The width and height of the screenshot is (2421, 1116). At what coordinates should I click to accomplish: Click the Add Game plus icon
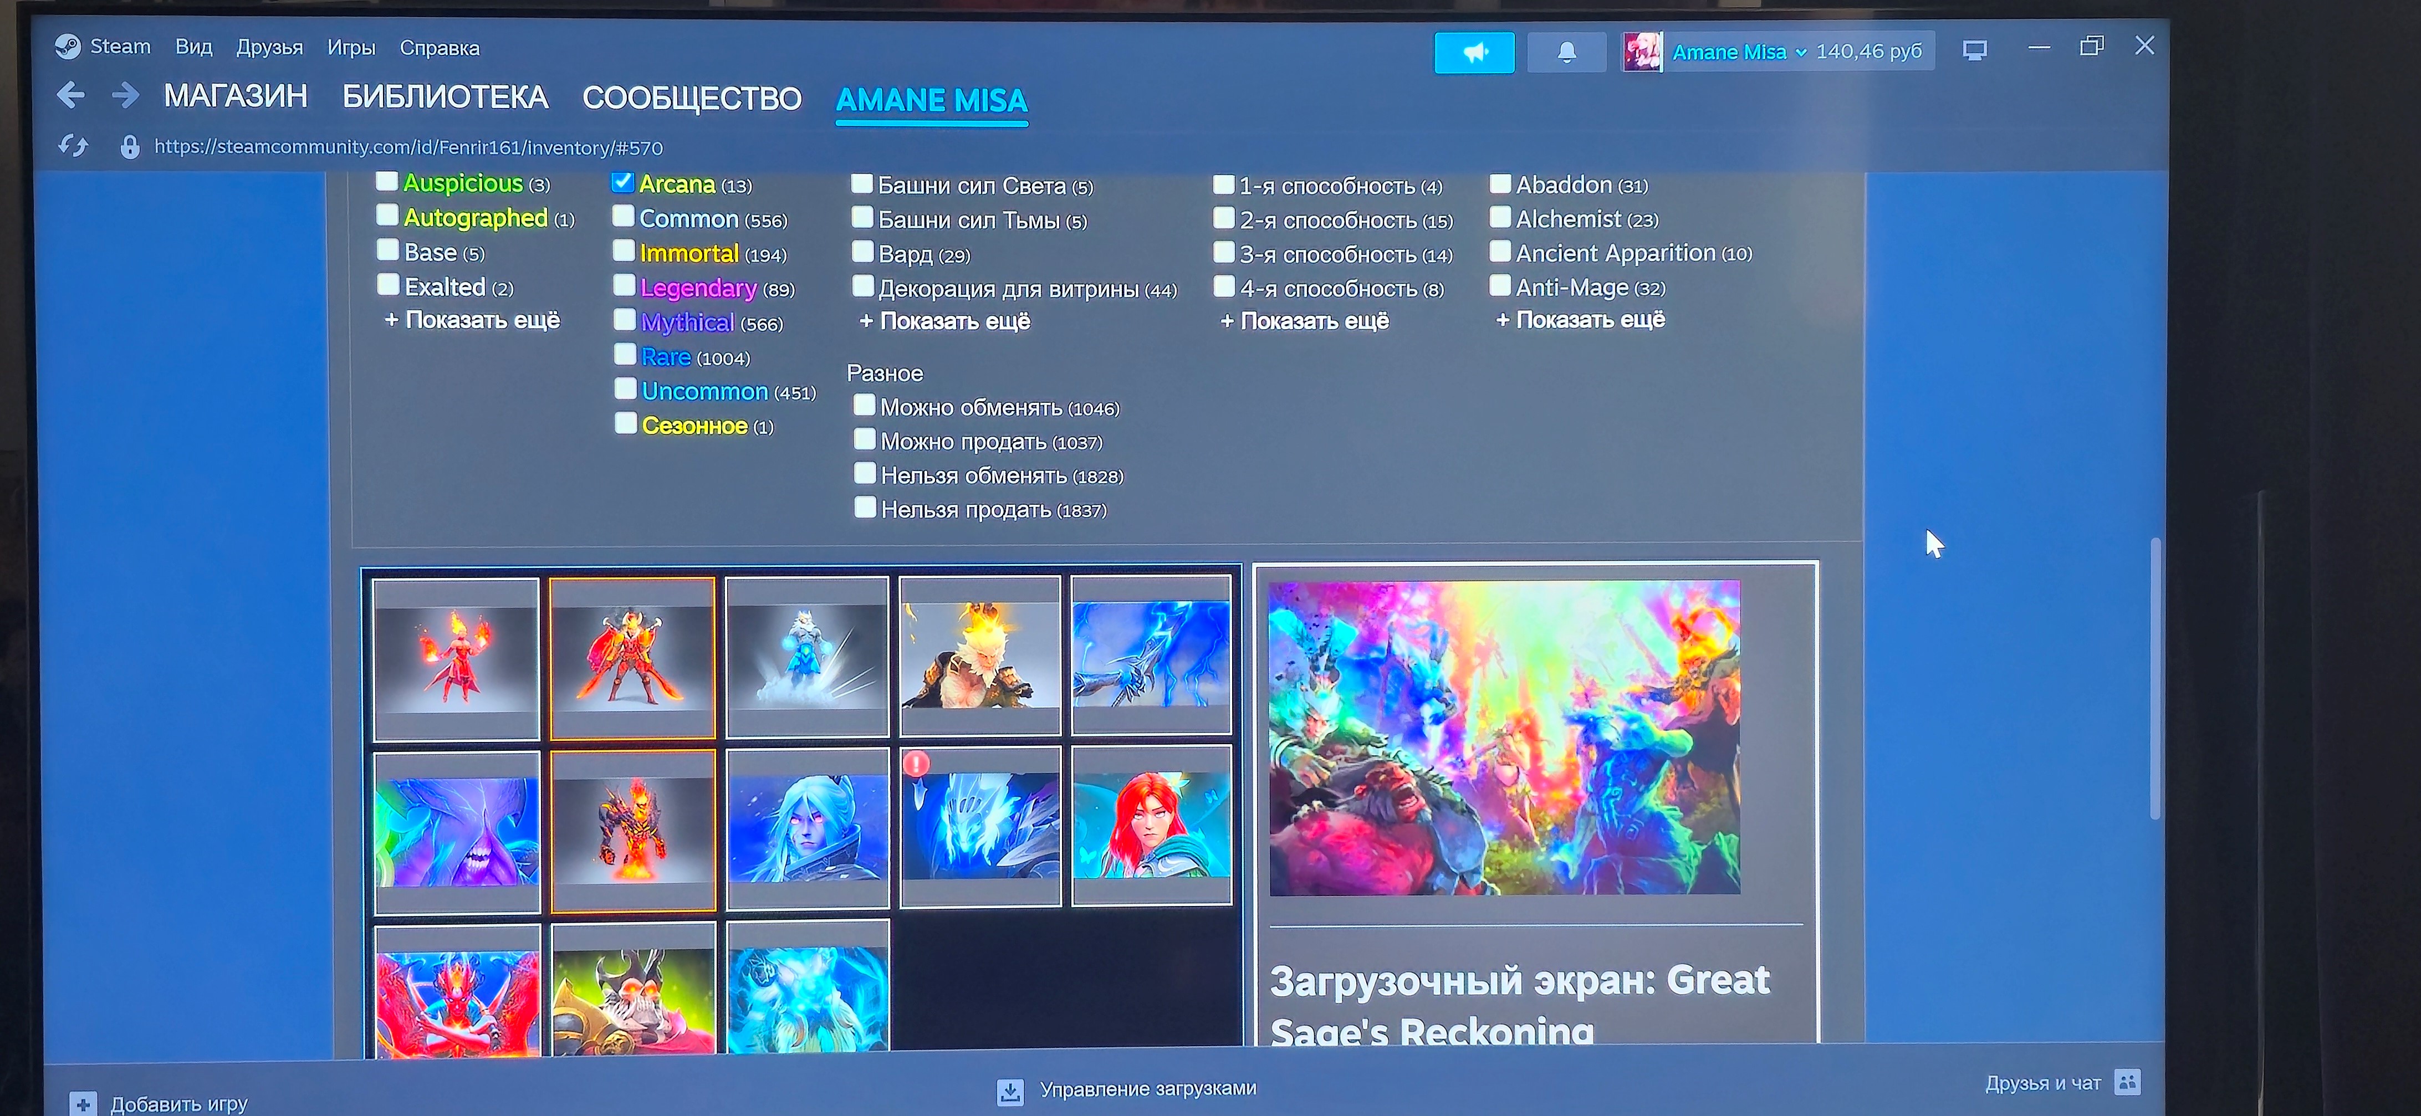[x=83, y=1104]
